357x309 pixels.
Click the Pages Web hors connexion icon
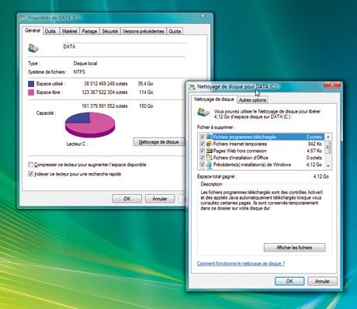210,151
